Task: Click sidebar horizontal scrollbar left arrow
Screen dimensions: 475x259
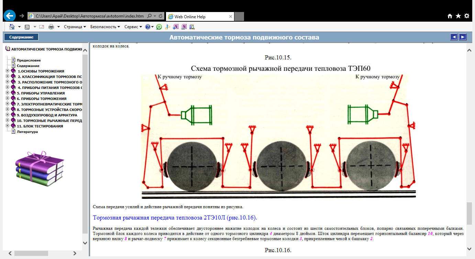Action: (10, 253)
